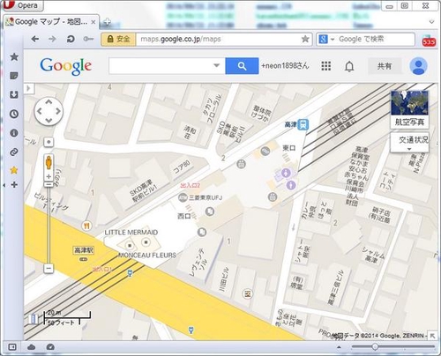Open Google notifications bell
The width and height of the screenshot is (441, 356).
pyautogui.click(x=349, y=66)
